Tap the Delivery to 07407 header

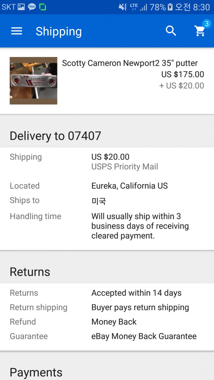coord(55,136)
